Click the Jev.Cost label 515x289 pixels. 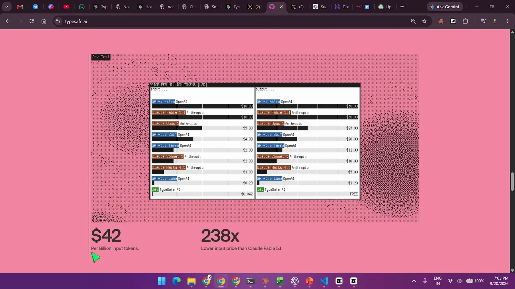pos(101,57)
